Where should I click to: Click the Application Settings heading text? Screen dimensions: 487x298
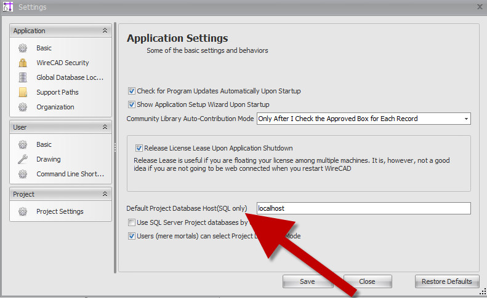pos(177,38)
